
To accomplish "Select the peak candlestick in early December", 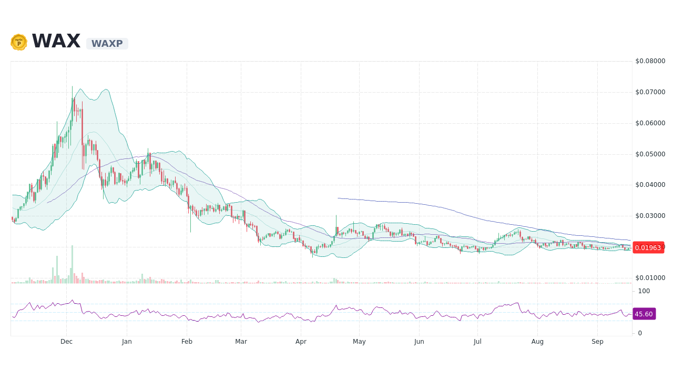I will coord(73,105).
